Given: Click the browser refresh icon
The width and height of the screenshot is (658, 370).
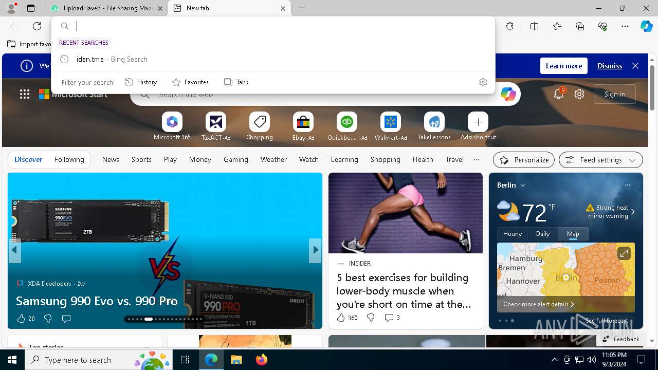Looking at the screenshot, I should [37, 26].
